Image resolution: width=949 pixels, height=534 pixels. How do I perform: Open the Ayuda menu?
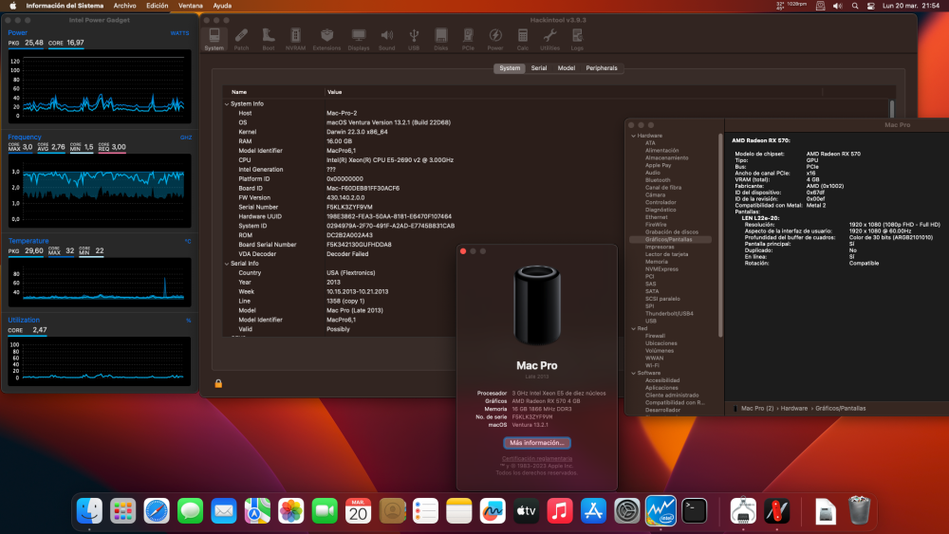click(x=222, y=6)
